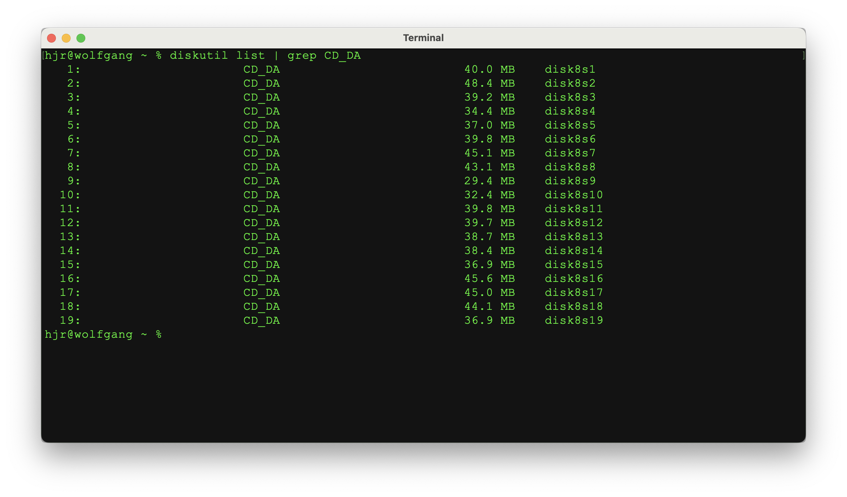Click the Terminal title bar label
847x497 pixels.
click(x=423, y=37)
